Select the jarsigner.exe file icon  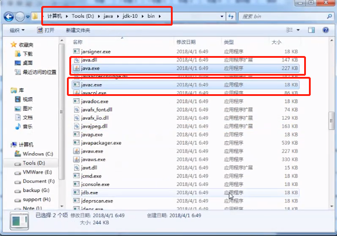click(x=76, y=51)
